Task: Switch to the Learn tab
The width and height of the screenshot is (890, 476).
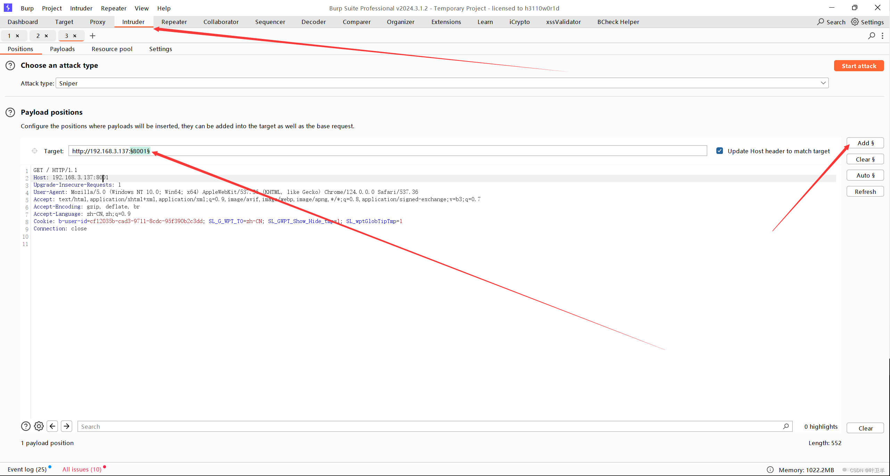Action: point(485,22)
